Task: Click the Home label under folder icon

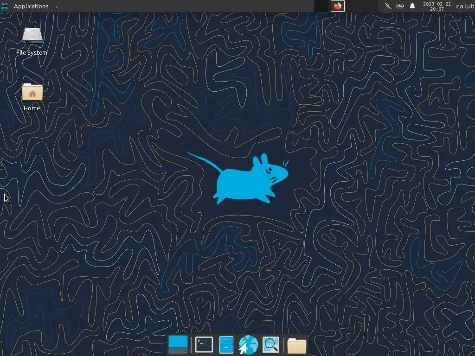Action: pyautogui.click(x=32, y=108)
